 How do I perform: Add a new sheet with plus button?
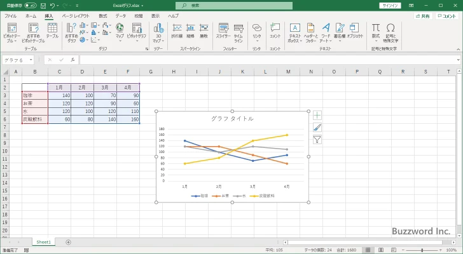tap(68, 242)
